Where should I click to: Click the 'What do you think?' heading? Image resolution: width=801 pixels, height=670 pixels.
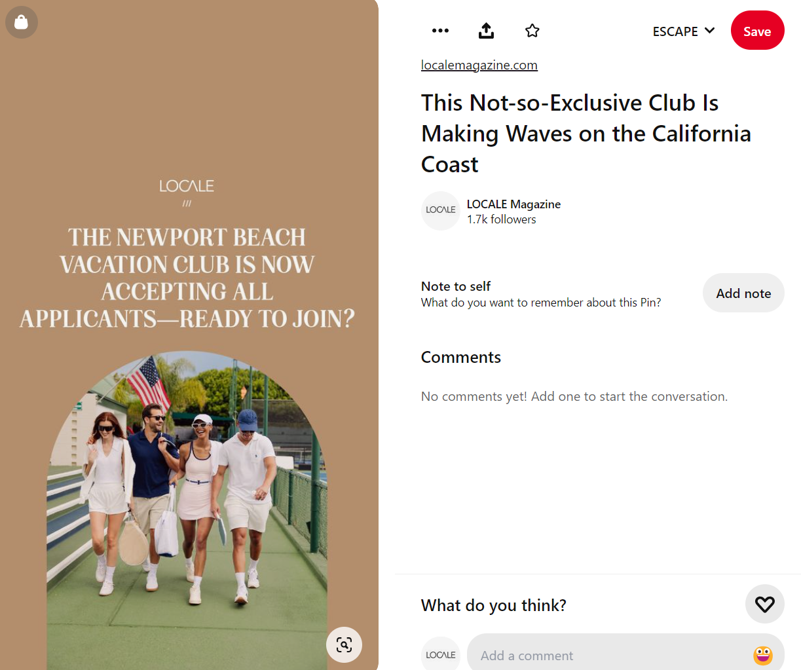(494, 605)
